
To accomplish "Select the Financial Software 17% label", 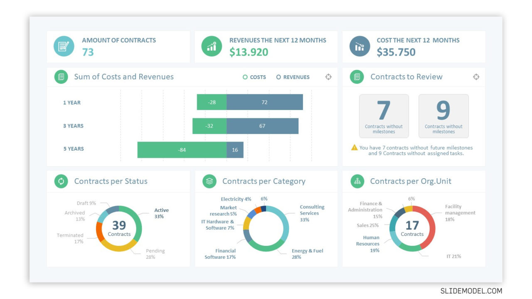I will 220,254.
